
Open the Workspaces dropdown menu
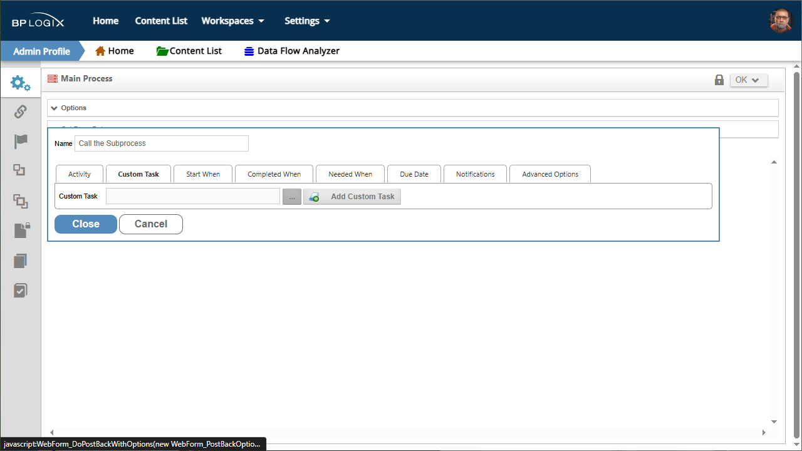(x=233, y=21)
